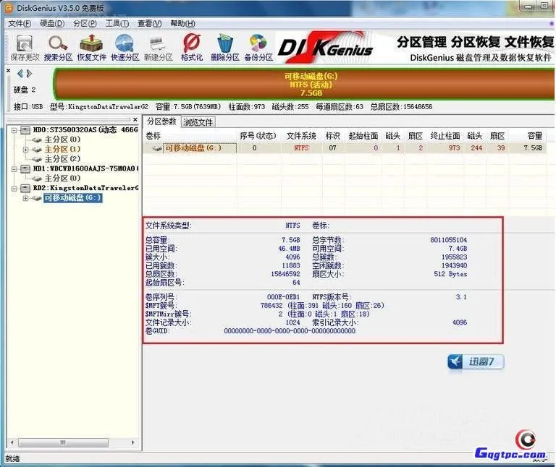Collapse the HD1:WDCWD1600AAJS disk node
This screenshot has height=467, width=556.
16,168
